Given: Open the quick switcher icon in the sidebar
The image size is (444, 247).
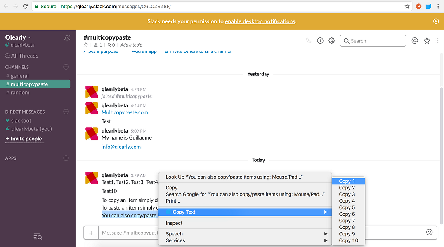Looking at the screenshot, I should pos(38,237).
